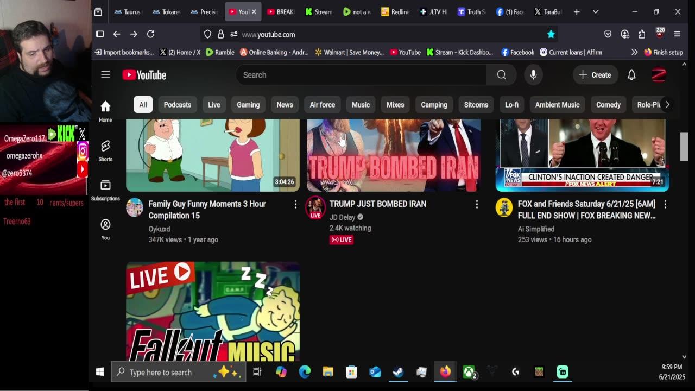The height and width of the screenshot is (391, 695).
Task: Open the Create button menu
Action: pyautogui.click(x=595, y=75)
